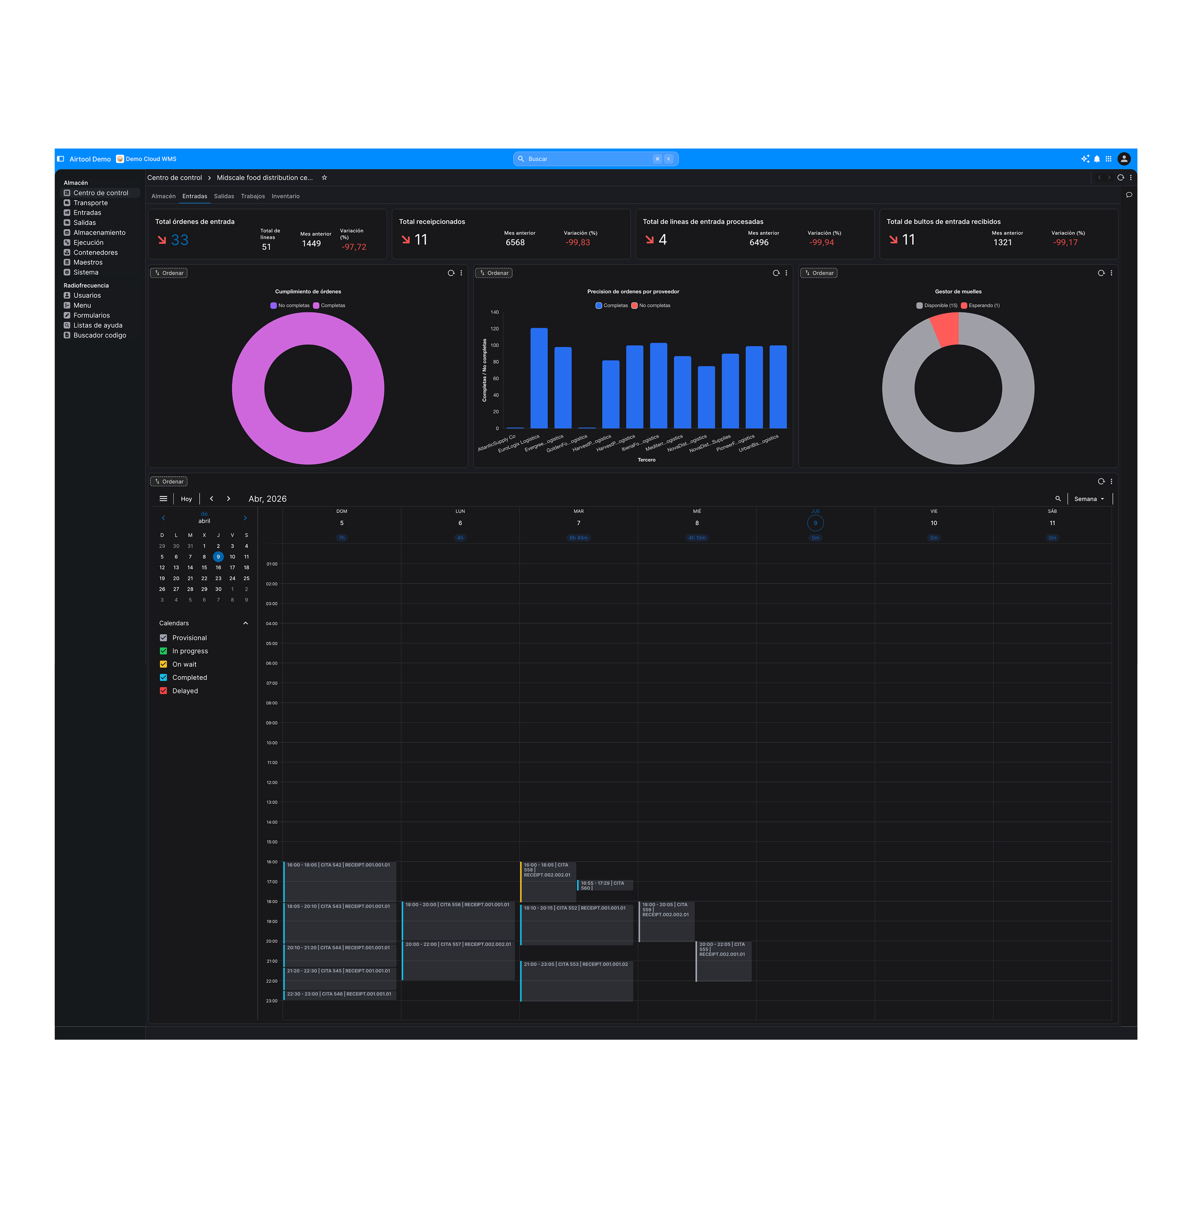The height and width of the screenshot is (1216, 1193).
Task: Refresh the Cumplimiento de órdenes chart
Action: tap(451, 273)
